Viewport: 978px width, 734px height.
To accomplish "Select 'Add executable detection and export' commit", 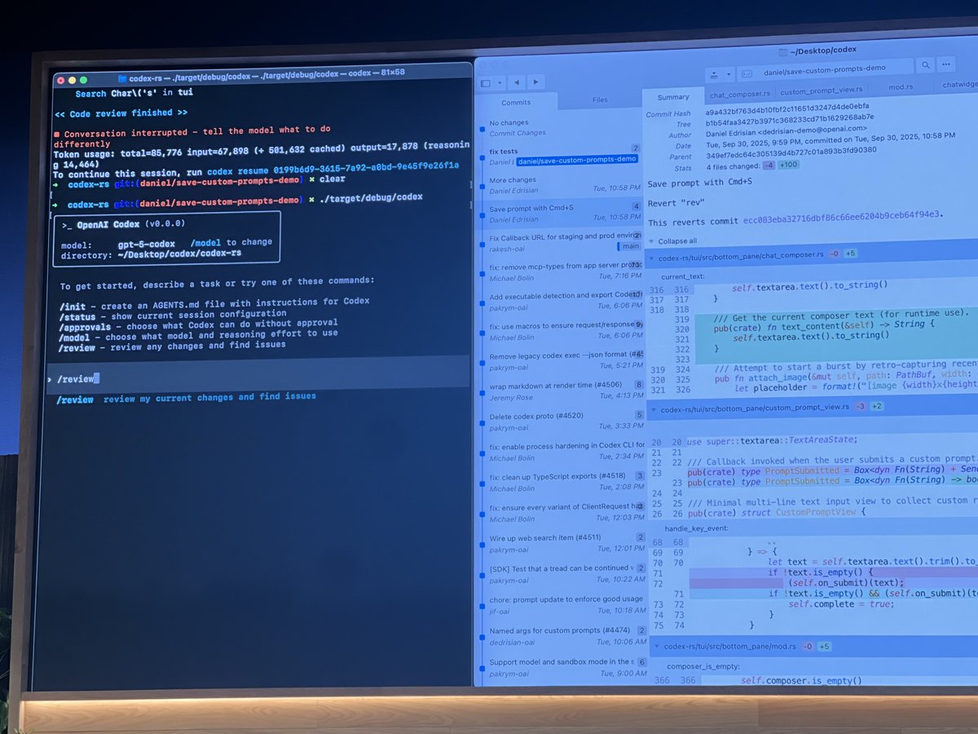I will [x=562, y=302].
